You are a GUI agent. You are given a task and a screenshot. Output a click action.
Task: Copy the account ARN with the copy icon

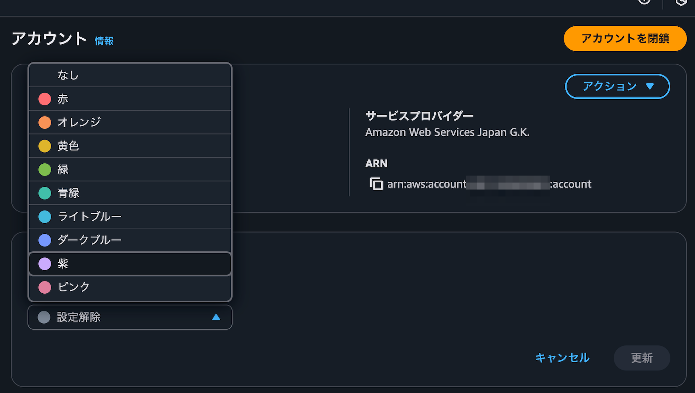coord(376,184)
